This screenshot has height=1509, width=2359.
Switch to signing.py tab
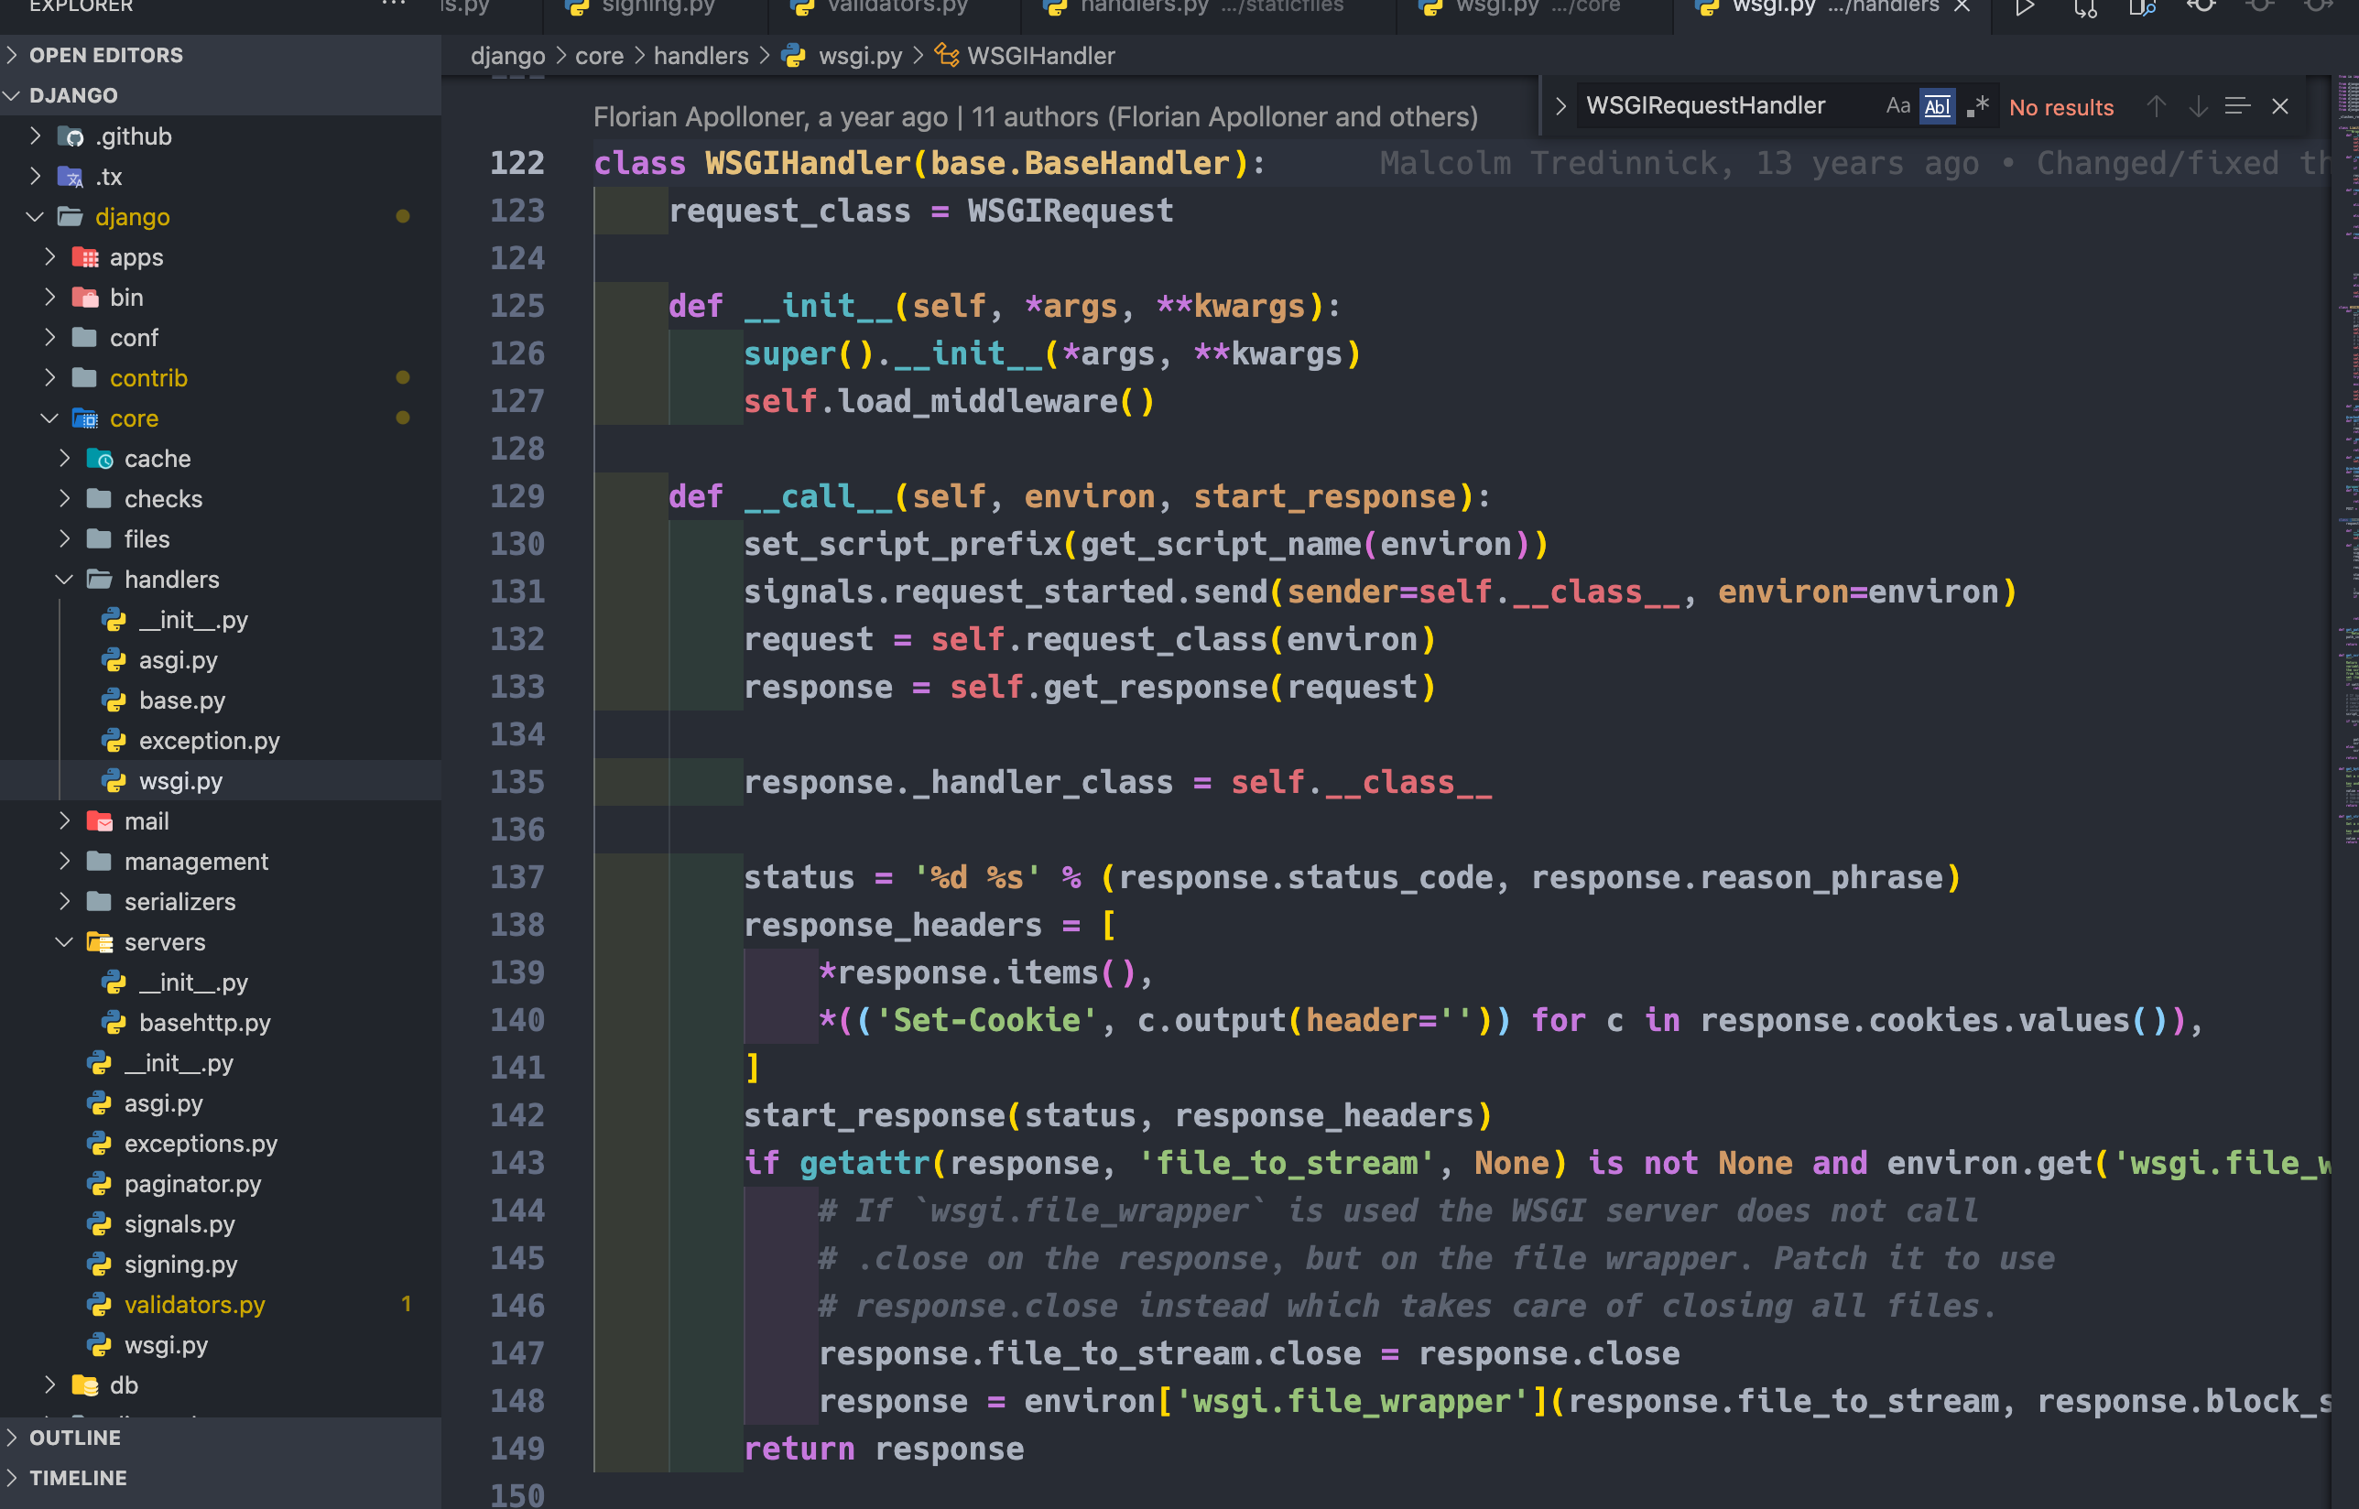[657, 8]
